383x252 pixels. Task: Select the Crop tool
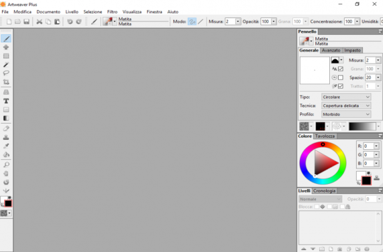click(6, 82)
